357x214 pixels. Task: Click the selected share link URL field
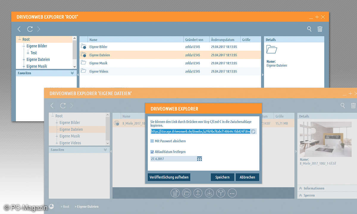[201, 131]
